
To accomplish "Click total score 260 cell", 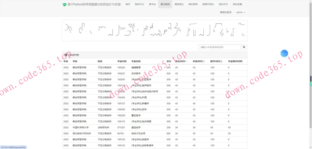I will point(168,134).
